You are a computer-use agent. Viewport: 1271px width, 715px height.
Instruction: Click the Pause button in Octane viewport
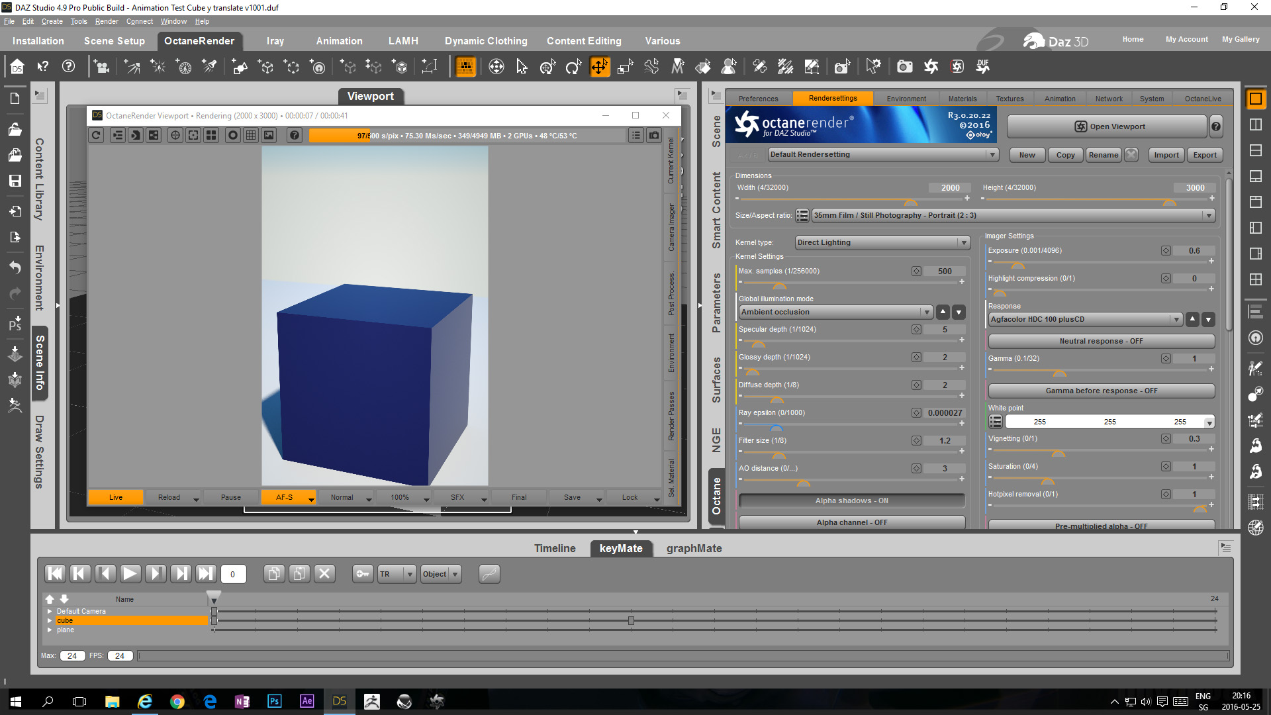(x=230, y=497)
